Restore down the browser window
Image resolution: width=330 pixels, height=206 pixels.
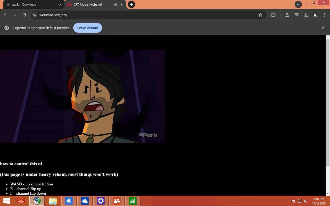pyautogui.click(x=314, y=3)
